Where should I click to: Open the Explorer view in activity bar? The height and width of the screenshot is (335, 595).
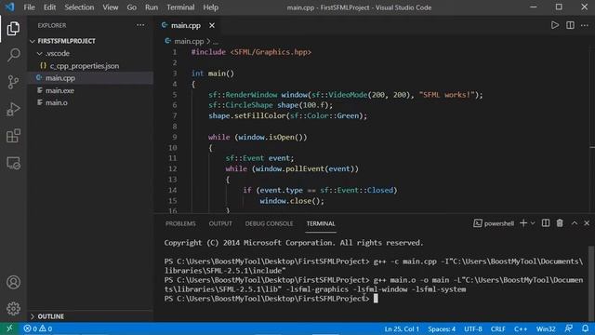[13, 29]
